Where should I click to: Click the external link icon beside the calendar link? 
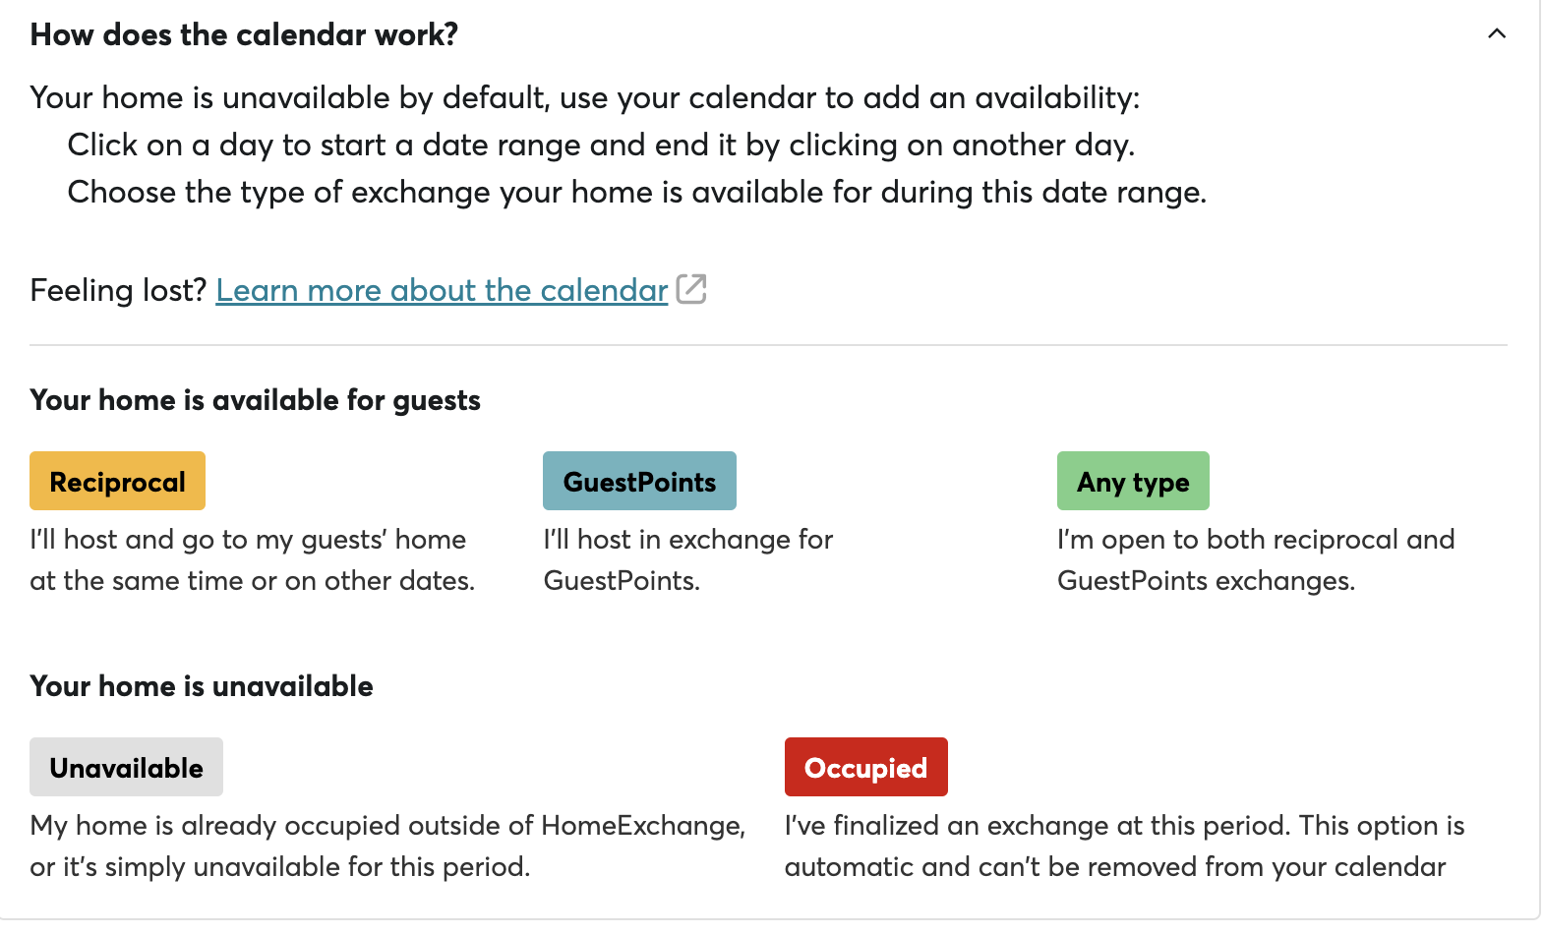[x=691, y=290]
